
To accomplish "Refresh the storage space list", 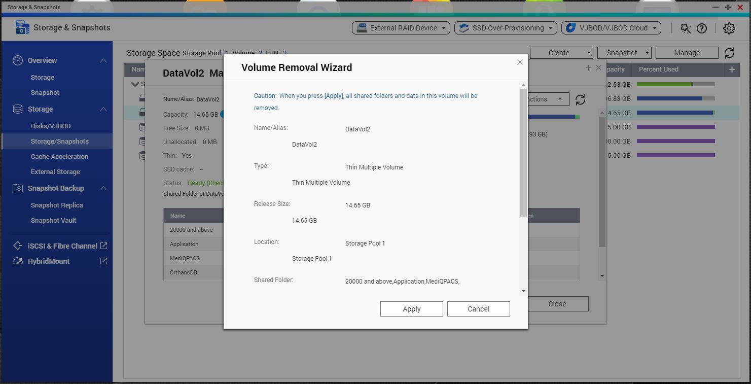I will tap(729, 53).
